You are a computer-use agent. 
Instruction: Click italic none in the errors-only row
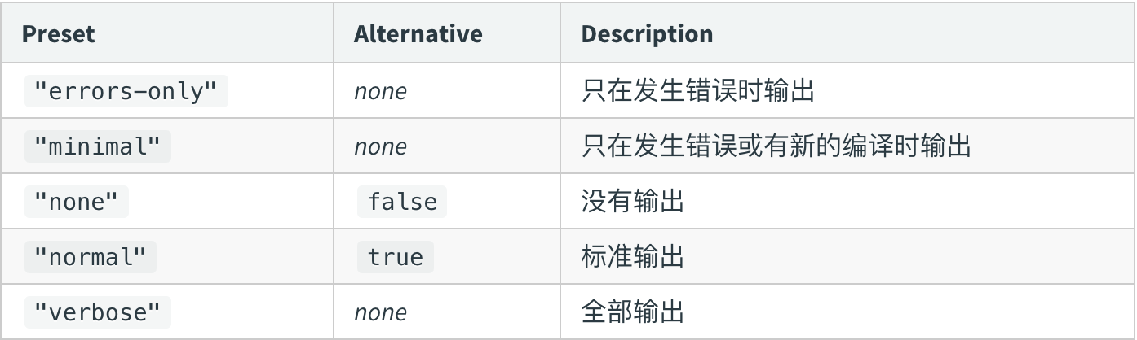(x=380, y=91)
